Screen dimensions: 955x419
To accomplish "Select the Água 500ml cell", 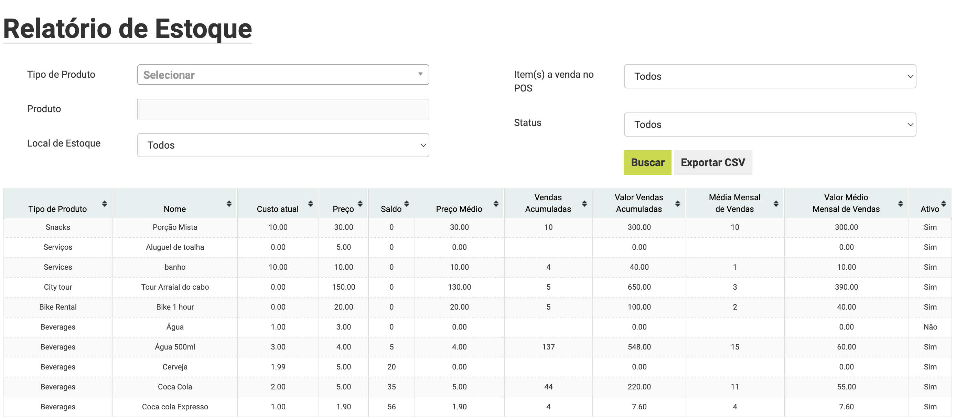I will 175,347.
